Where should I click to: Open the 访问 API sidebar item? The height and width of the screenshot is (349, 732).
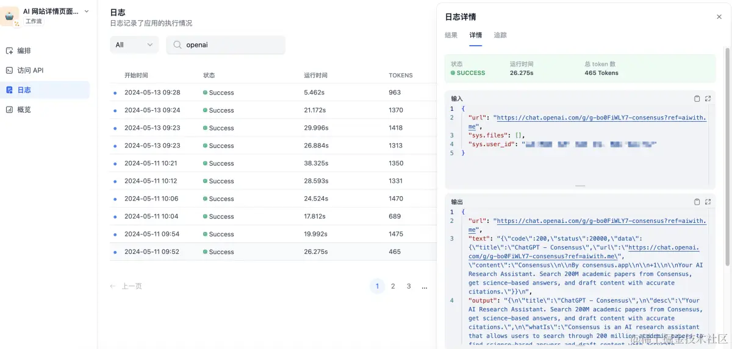pos(45,70)
